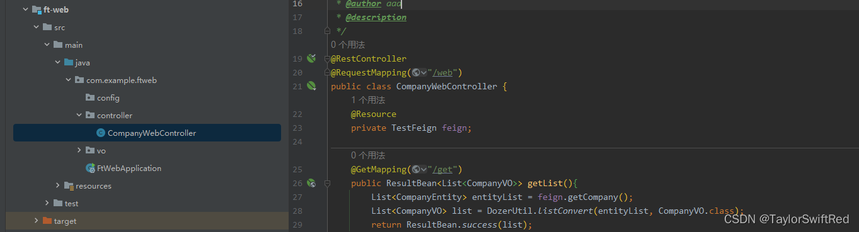This screenshot has width=859, height=232.
Task: Click the @Resource annotation
Action: pos(374,114)
